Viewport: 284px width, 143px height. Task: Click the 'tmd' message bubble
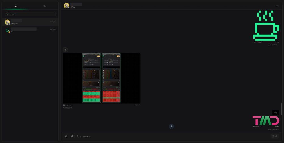[275, 113]
